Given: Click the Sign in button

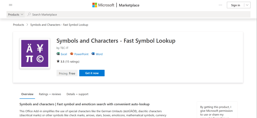Looking at the screenshot, I should pyautogui.click(x=235, y=5).
